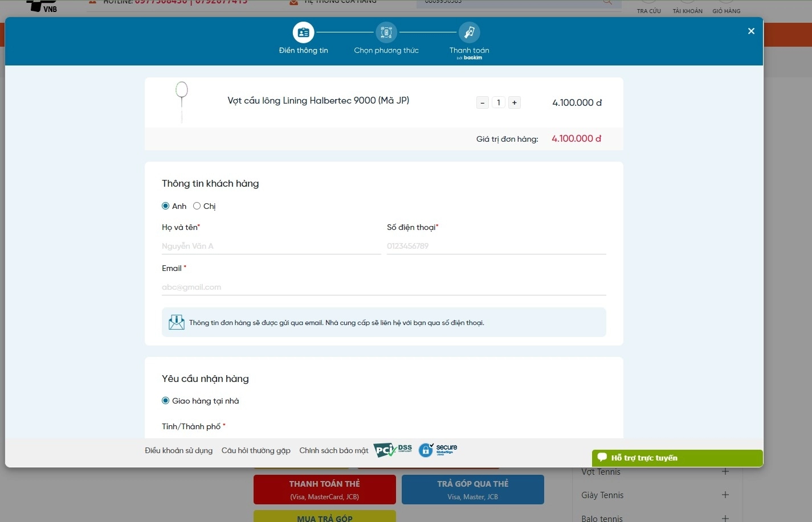The image size is (812, 522).
Task: Focus the Email input field
Action: [x=384, y=287]
